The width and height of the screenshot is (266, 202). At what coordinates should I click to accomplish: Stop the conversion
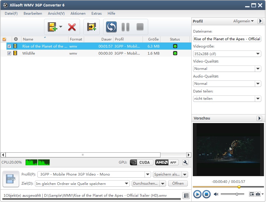[140, 27]
